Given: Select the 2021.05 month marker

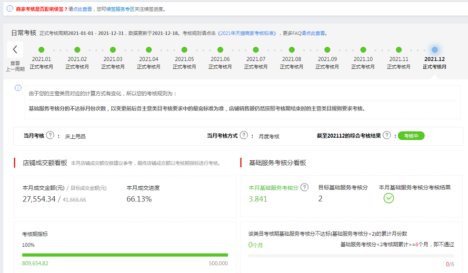Looking at the screenshot, I should pos(184,50).
